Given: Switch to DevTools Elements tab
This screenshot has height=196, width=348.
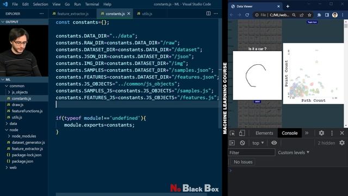Looking at the screenshot, I should (264, 133).
